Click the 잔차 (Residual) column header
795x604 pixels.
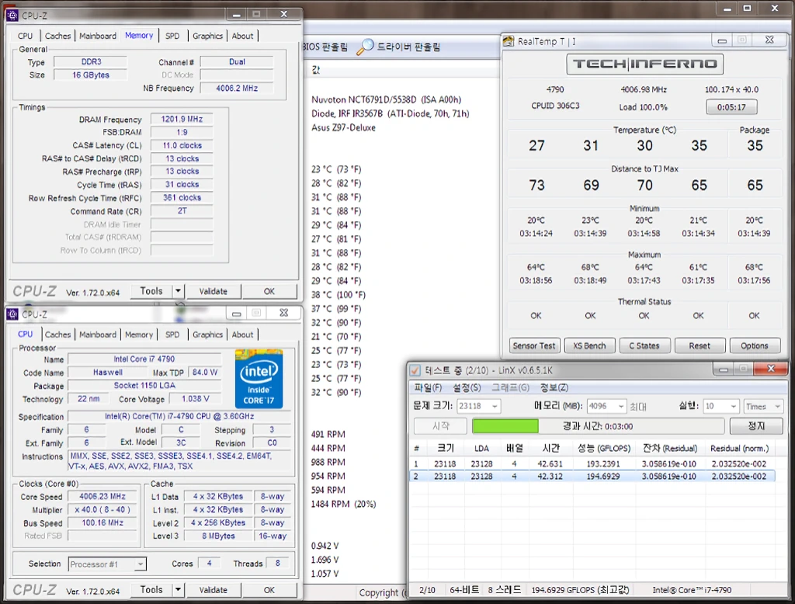(x=669, y=448)
